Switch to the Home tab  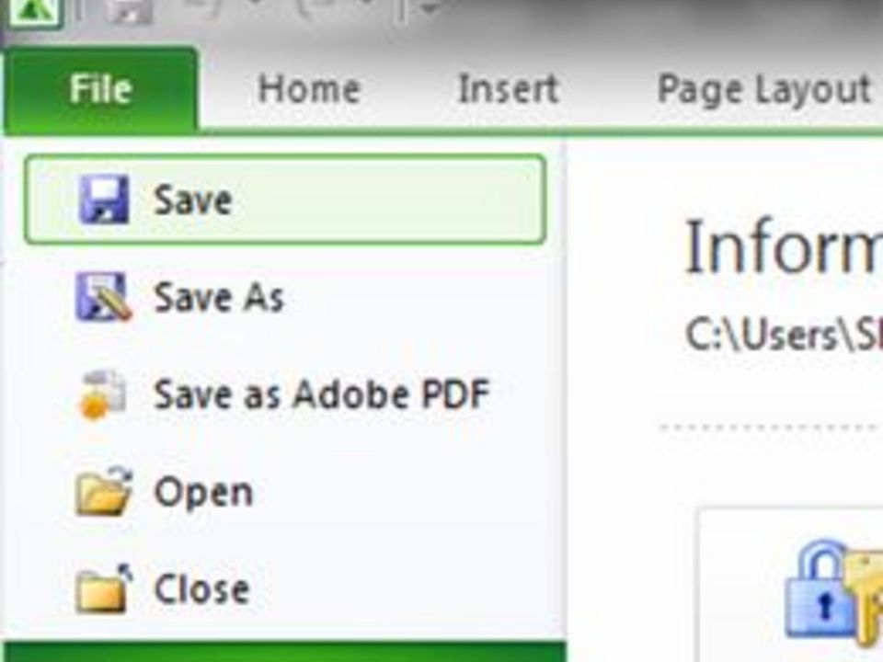pos(310,88)
